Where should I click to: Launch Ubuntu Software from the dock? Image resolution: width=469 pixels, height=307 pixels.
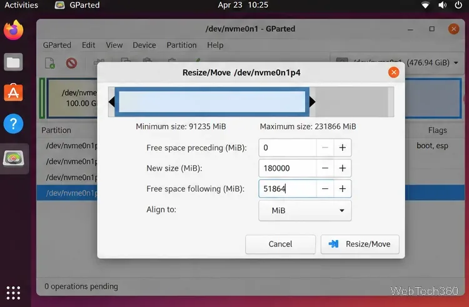tap(13, 93)
